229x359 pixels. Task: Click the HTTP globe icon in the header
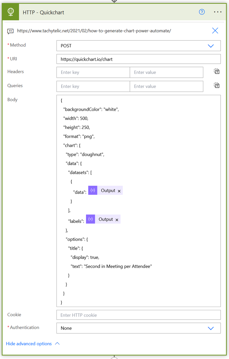tap(10, 12)
